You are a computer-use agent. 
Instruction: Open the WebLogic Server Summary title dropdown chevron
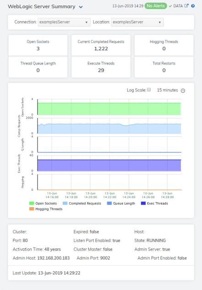pos(81,7)
